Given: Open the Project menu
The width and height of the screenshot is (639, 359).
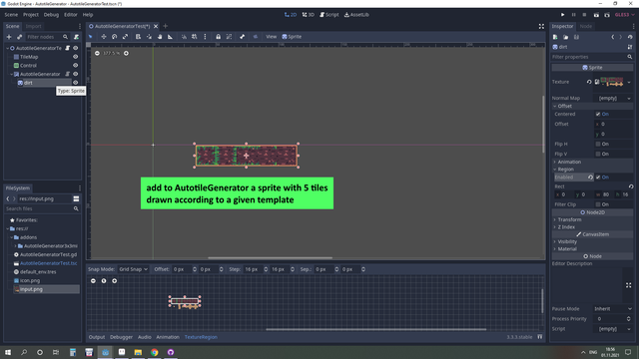Looking at the screenshot, I should pyautogui.click(x=31, y=15).
